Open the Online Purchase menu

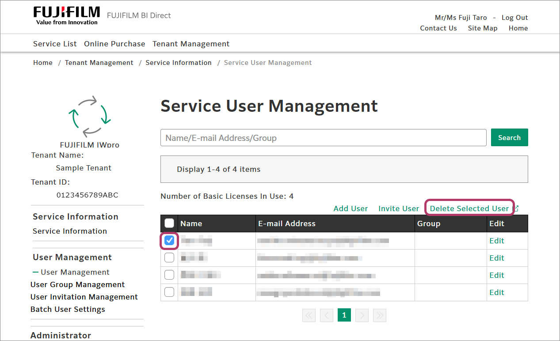click(114, 44)
